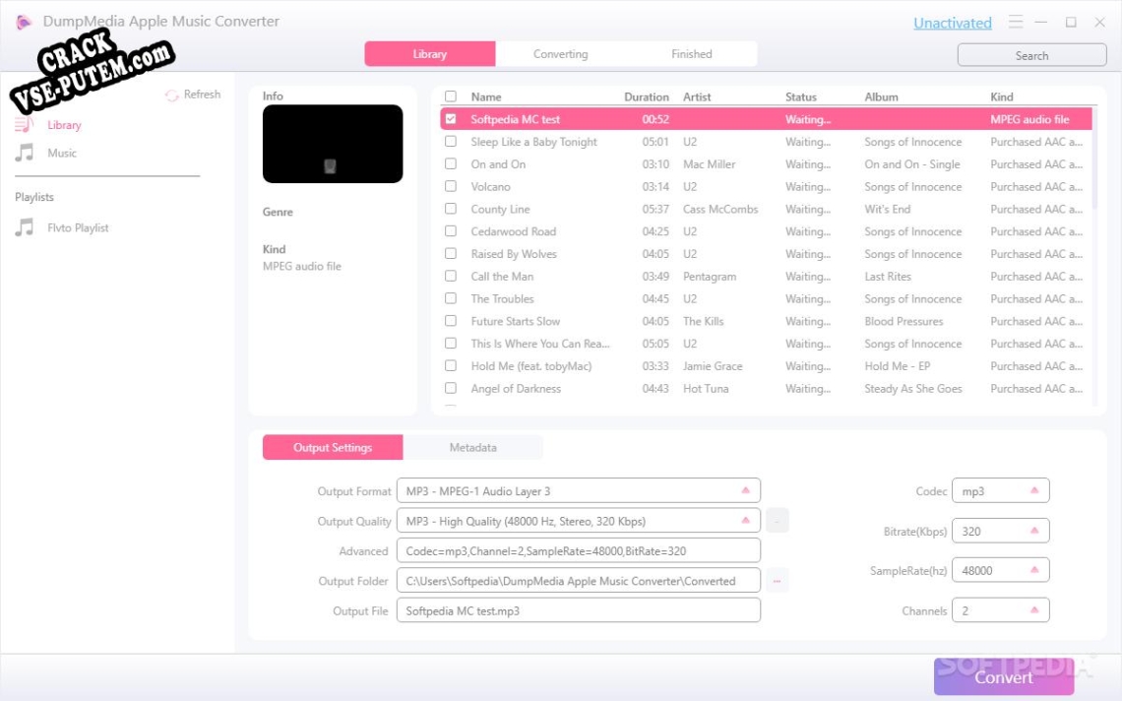Click the Convert button
This screenshot has height=701, width=1122.
[1003, 676]
